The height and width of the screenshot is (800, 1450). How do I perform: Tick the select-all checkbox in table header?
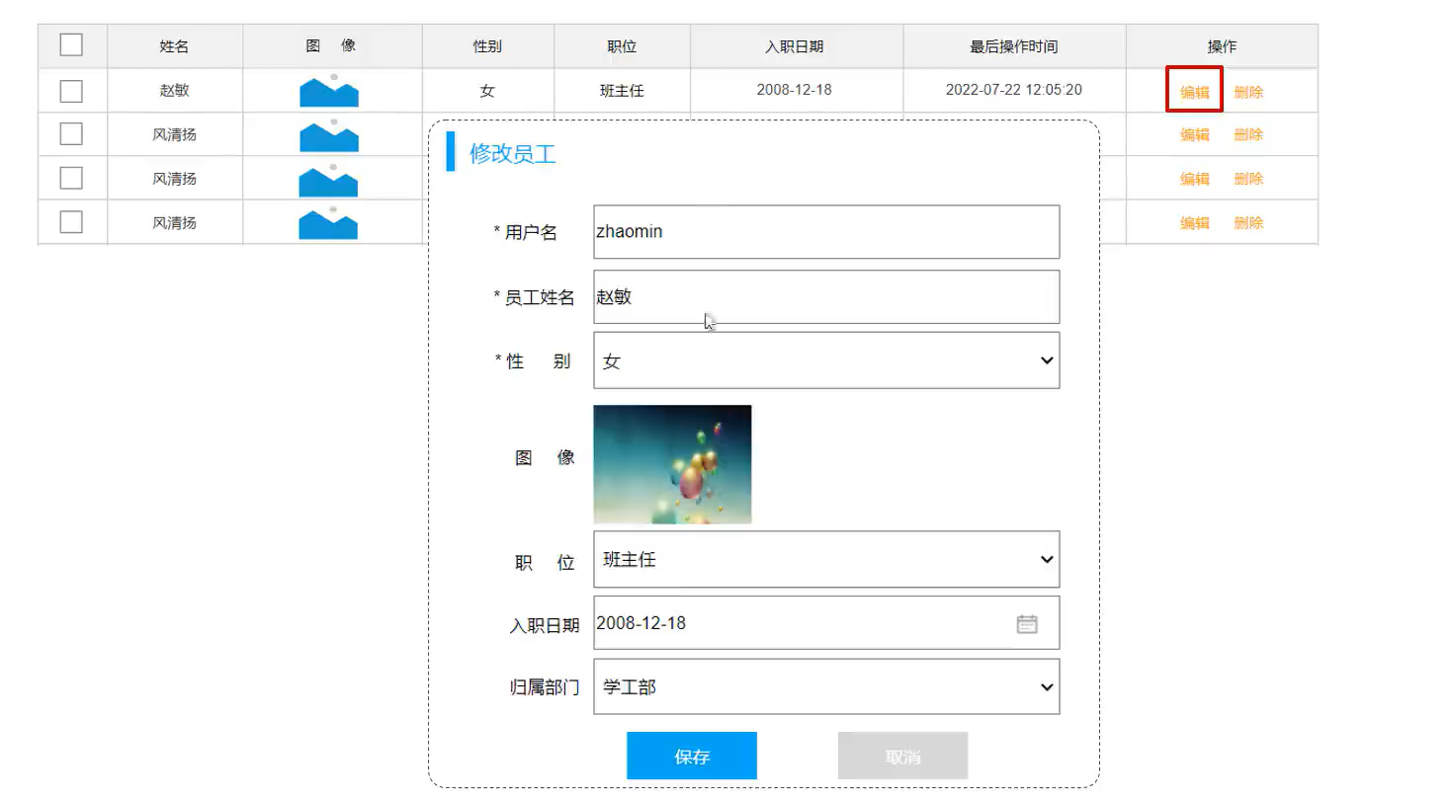[71, 45]
